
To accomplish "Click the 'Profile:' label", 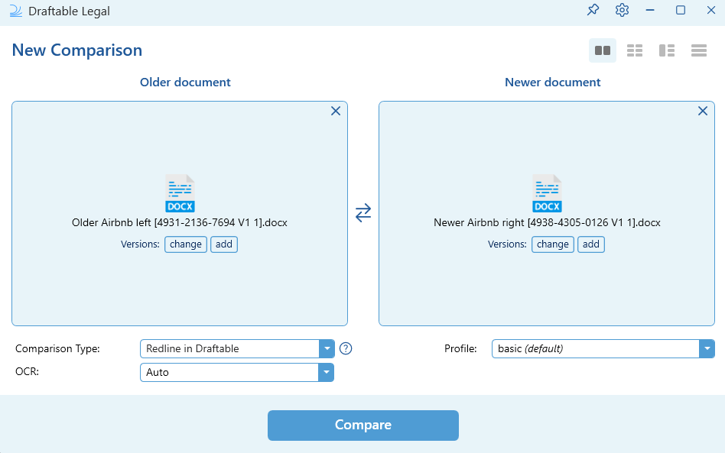I will coord(460,348).
